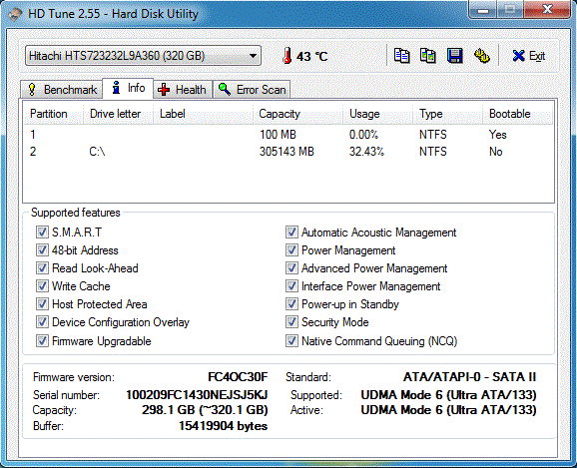This screenshot has width=577, height=468.
Task: Select partition 2 row for C:\
Action: (288, 152)
